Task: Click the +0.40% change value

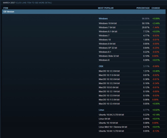Action: [156, 71]
